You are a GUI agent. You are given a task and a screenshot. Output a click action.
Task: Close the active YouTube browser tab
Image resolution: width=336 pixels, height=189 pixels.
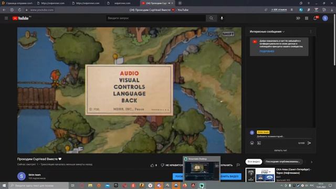[172, 3]
